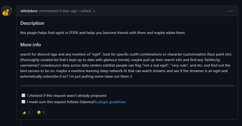Viewport: 242px width, 126px height.
Task: Expand the edit history caret arrow
Action: (x=94, y=11)
